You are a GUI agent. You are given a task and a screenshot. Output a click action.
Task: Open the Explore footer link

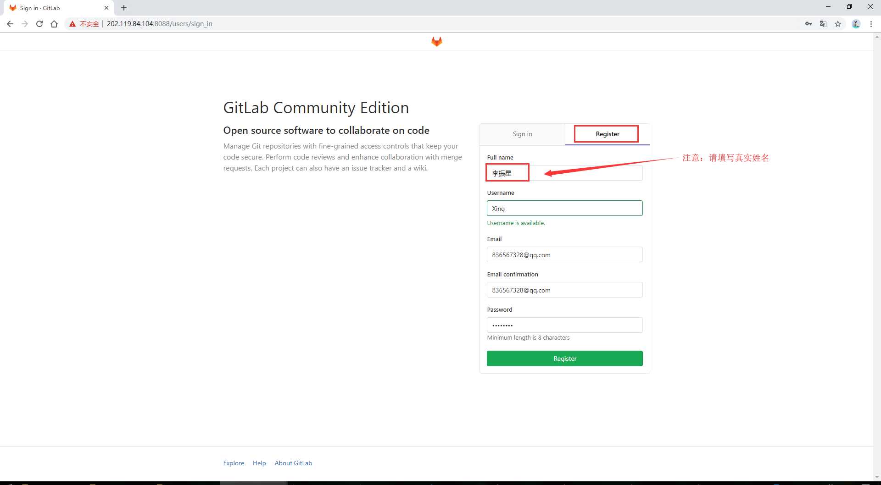point(234,463)
